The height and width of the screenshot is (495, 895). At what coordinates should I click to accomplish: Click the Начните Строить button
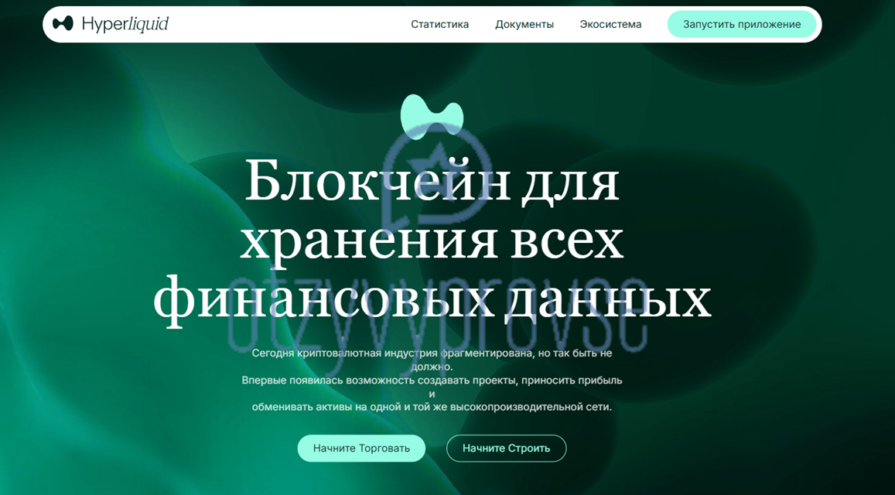(506, 448)
